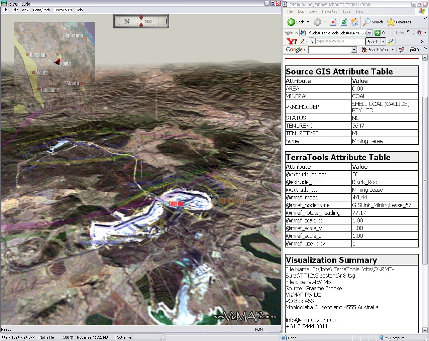This screenshot has height=341, width=429.
Task: Open the Search Web dropdown arrow
Action: pyautogui.click(x=393, y=50)
